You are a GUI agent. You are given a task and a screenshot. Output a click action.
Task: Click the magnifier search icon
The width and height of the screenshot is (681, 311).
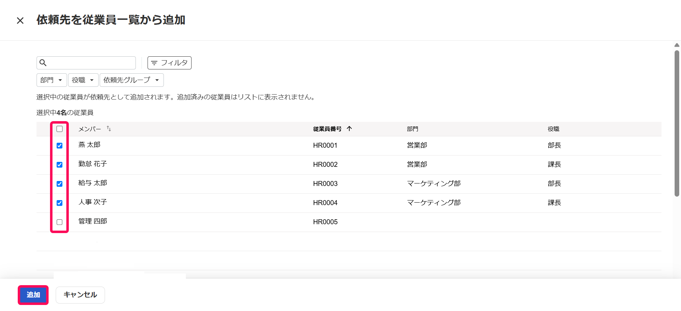point(43,63)
